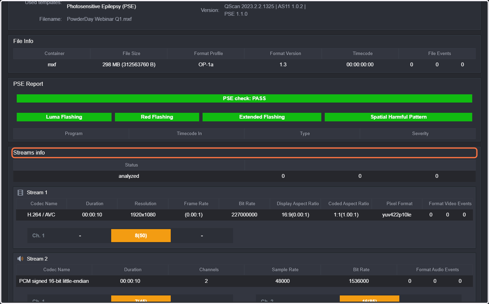Viewport: 489px width, 304px height.
Task: Click the Channels column header
Action: coord(209,269)
